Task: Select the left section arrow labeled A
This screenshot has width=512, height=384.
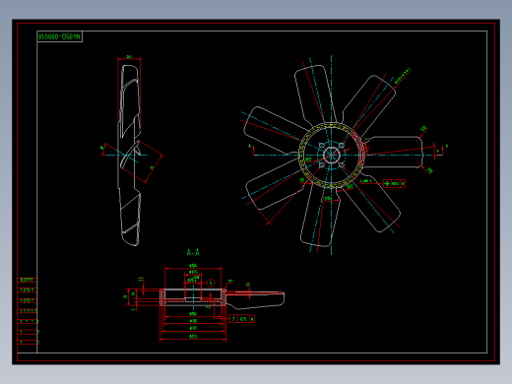Action: click(251, 149)
